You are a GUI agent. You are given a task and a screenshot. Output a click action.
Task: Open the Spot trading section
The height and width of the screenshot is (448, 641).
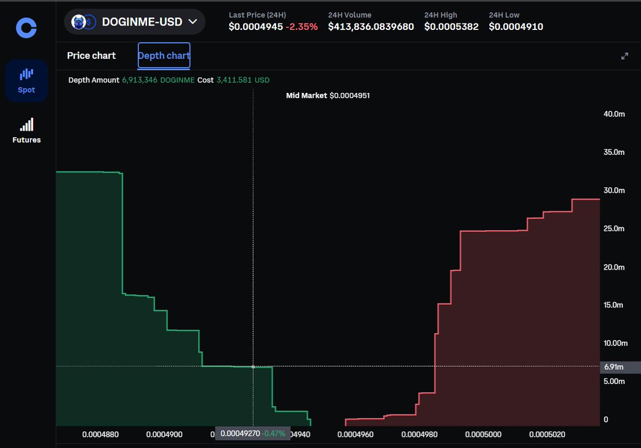26,81
